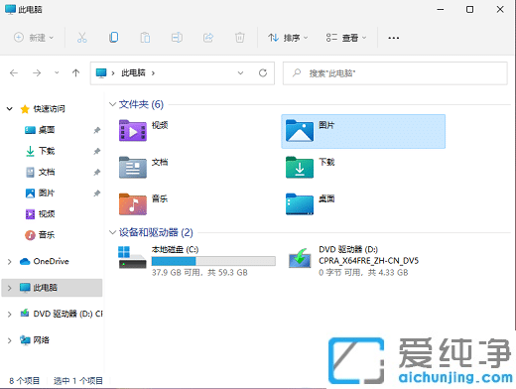Go back with the left arrow

point(14,72)
